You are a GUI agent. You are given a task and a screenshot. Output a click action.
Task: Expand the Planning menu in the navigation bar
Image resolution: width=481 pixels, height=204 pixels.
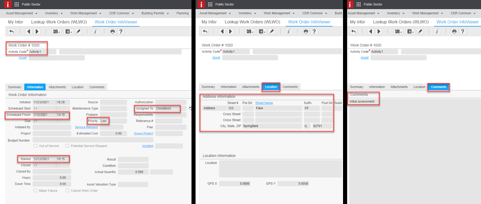click(x=182, y=13)
